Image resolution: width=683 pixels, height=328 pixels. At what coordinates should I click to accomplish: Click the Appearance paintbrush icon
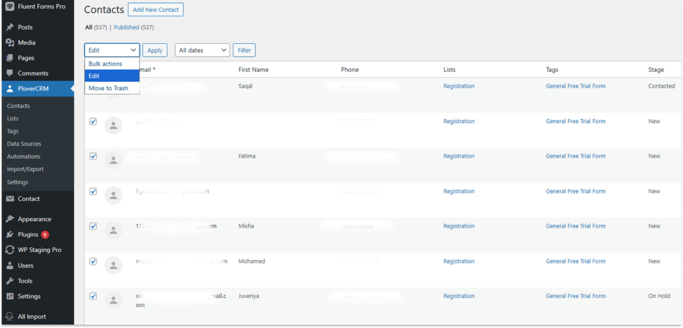(10, 219)
